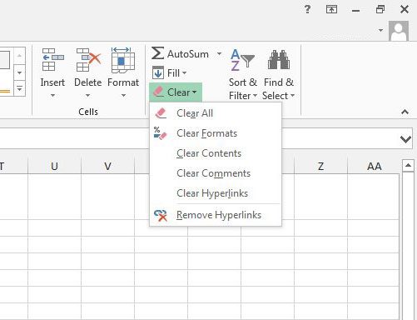Open the Delete dropdown arrow

(x=87, y=95)
